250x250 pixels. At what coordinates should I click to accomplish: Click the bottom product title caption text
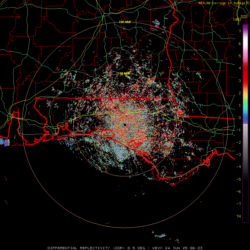click(x=125, y=248)
